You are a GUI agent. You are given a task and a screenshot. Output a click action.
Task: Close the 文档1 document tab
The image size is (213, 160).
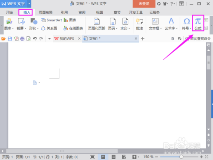pos(136,38)
